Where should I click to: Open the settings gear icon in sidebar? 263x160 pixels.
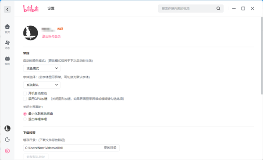point(7,151)
